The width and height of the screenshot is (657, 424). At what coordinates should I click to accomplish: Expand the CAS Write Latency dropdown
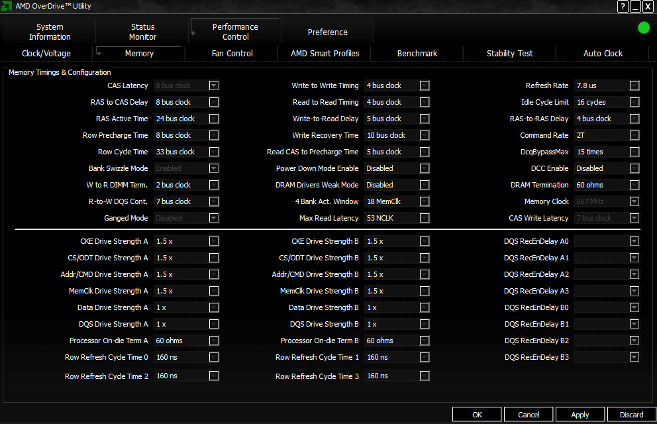coord(634,218)
